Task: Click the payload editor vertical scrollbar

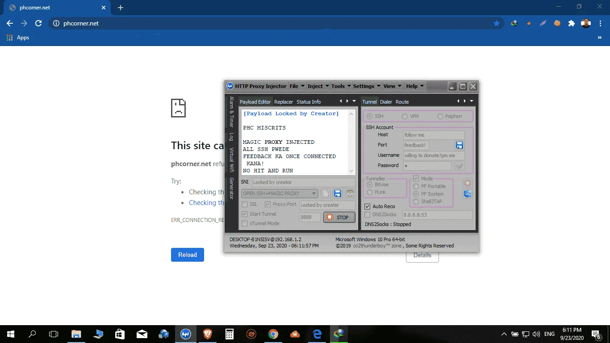Action: [351, 142]
